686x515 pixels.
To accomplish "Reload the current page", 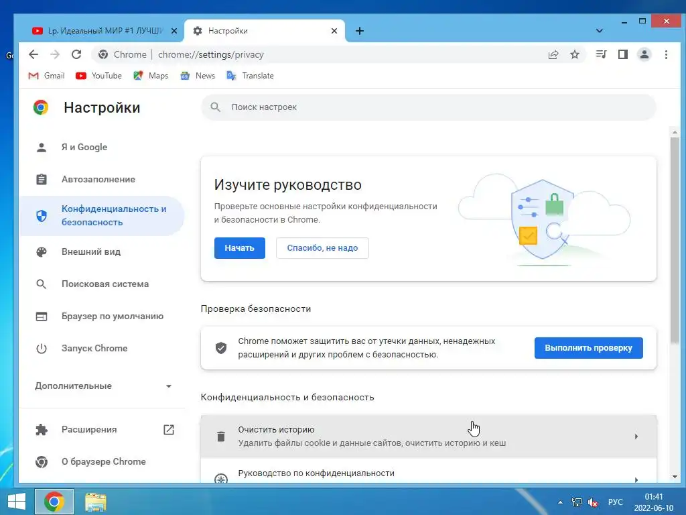I will (76, 54).
